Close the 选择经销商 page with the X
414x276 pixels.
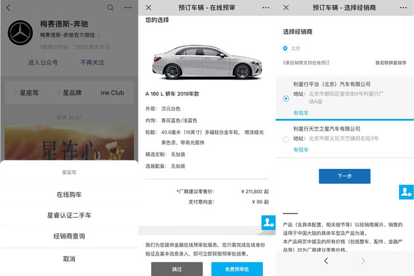point(286,8)
